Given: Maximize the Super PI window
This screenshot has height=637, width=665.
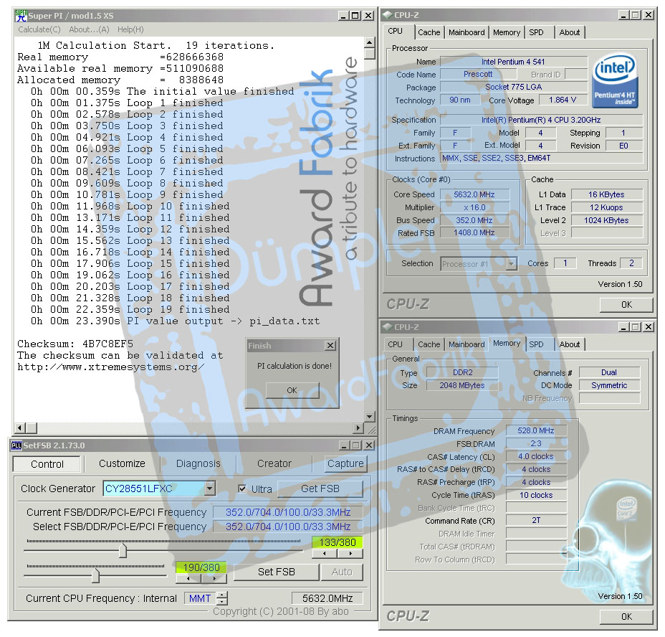Looking at the screenshot, I should [355, 16].
